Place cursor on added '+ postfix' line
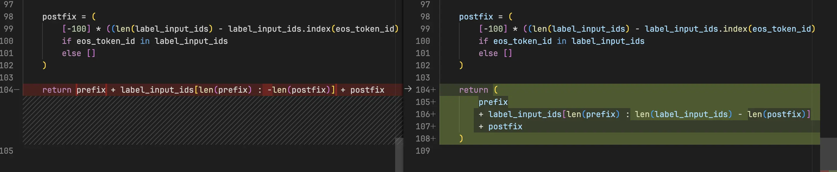This screenshot has height=172, width=837. (x=505, y=127)
